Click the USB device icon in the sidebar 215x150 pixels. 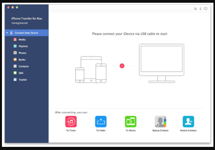point(11,33)
